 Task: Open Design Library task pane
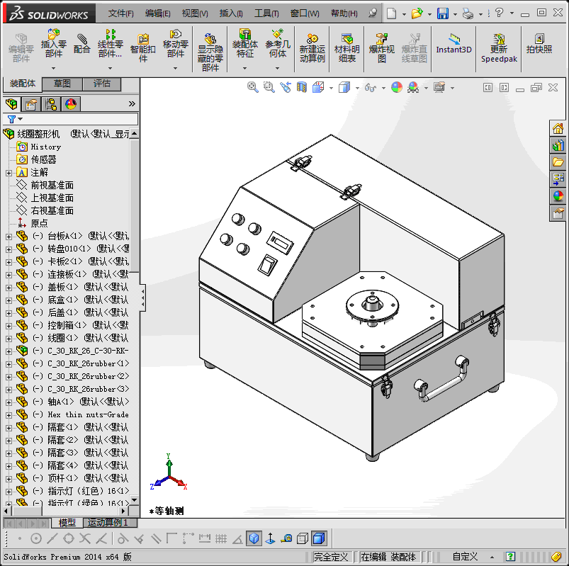(x=558, y=145)
